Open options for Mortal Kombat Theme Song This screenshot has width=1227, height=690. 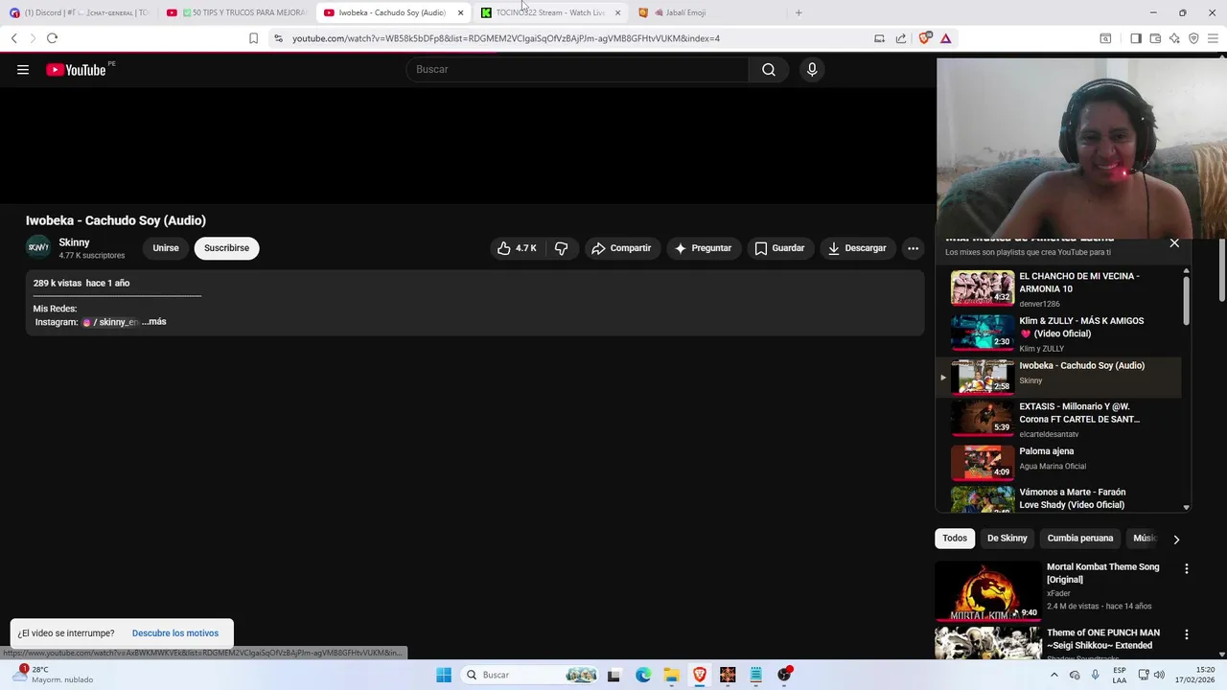(1187, 569)
